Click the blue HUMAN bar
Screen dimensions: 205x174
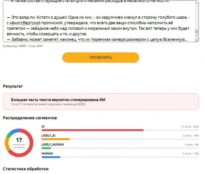(x=51, y=157)
